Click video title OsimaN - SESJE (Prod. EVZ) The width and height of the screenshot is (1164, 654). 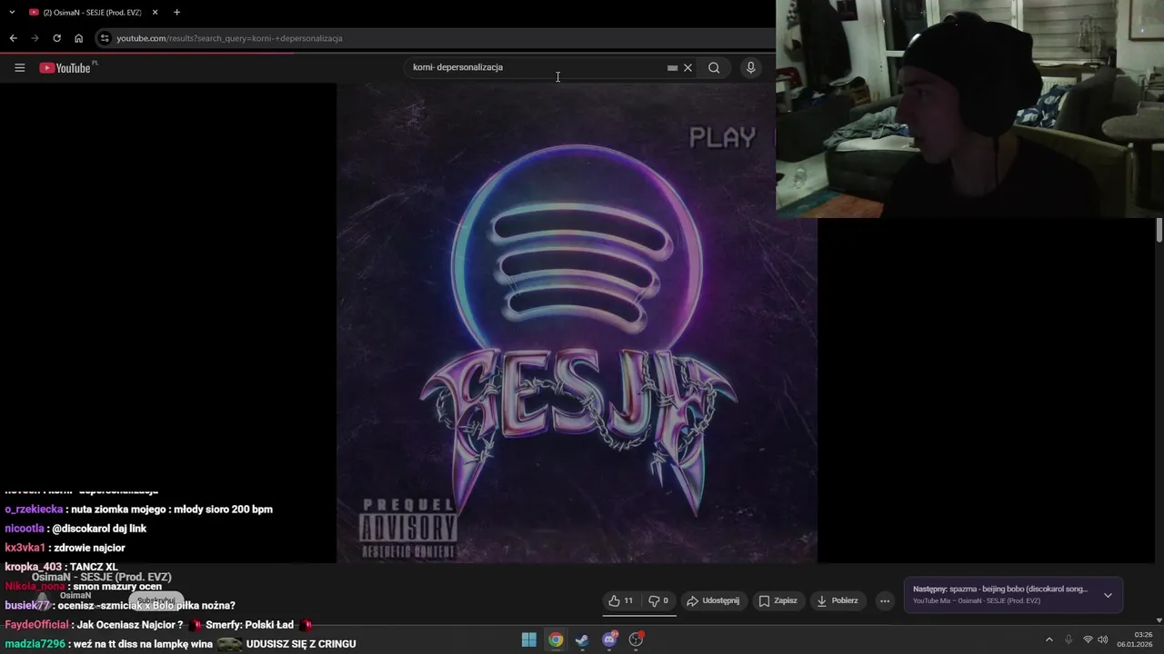pyautogui.click(x=101, y=577)
